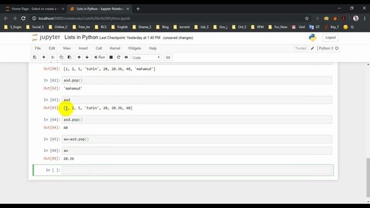Viewport: 370px width, 208px height.
Task: Interrupt the kernel with the stop icon
Action: (111, 57)
